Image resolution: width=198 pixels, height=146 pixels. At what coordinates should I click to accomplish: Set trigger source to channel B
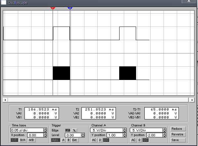coord(69,140)
